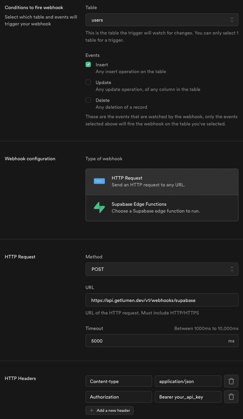243x419 pixels.
Task: Enable the Update event checkbox
Action: [88, 82]
